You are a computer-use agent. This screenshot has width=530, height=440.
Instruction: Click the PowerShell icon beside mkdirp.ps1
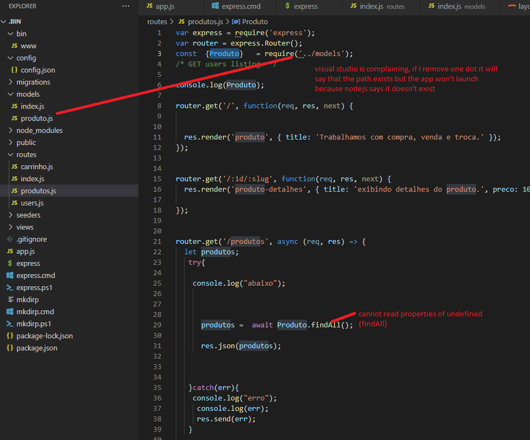click(x=10, y=324)
